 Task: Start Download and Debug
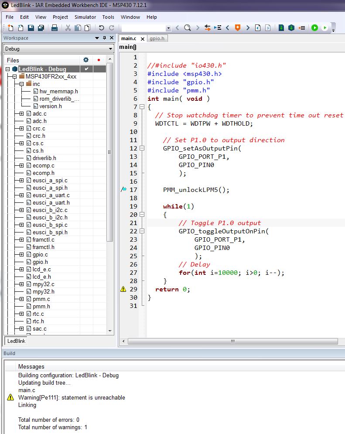click(314, 27)
